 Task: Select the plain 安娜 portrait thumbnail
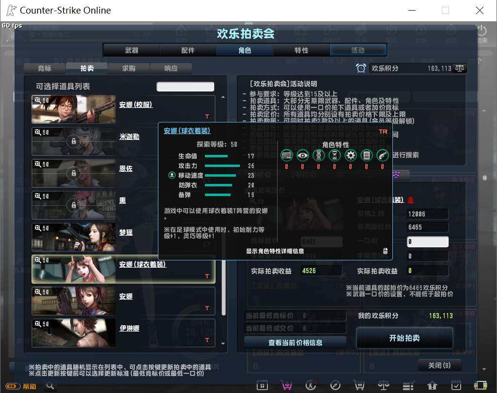[74, 301]
